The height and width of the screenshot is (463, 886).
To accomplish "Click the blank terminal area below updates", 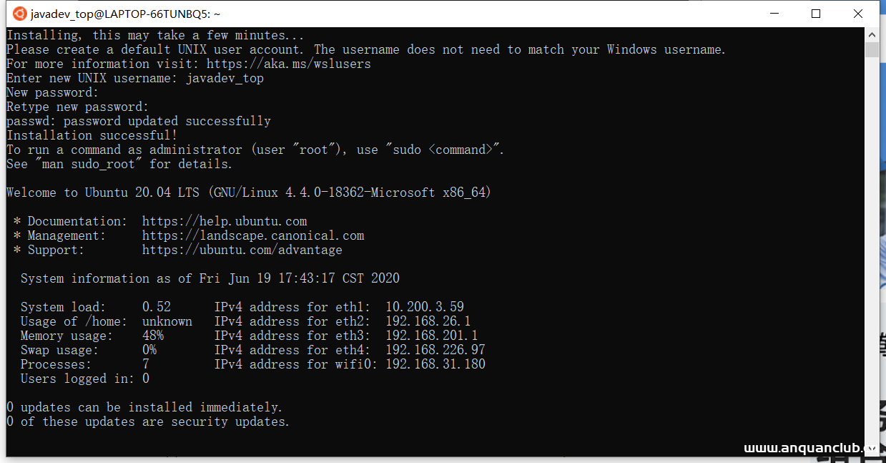I will pos(429,440).
